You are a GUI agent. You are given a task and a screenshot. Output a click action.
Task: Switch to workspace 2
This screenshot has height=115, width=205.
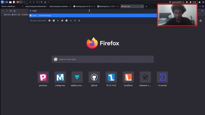tap(30, 2)
